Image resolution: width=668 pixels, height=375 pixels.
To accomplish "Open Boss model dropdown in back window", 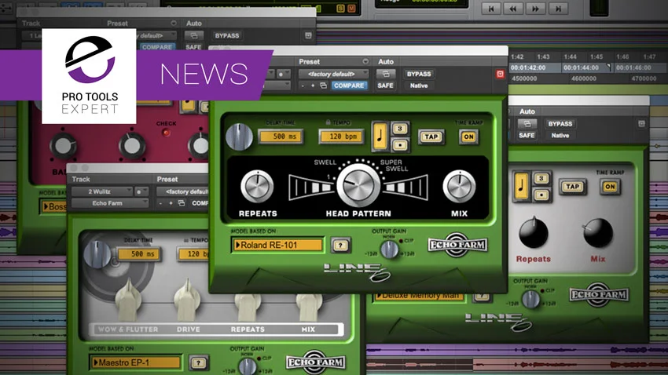I will click(x=53, y=207).
